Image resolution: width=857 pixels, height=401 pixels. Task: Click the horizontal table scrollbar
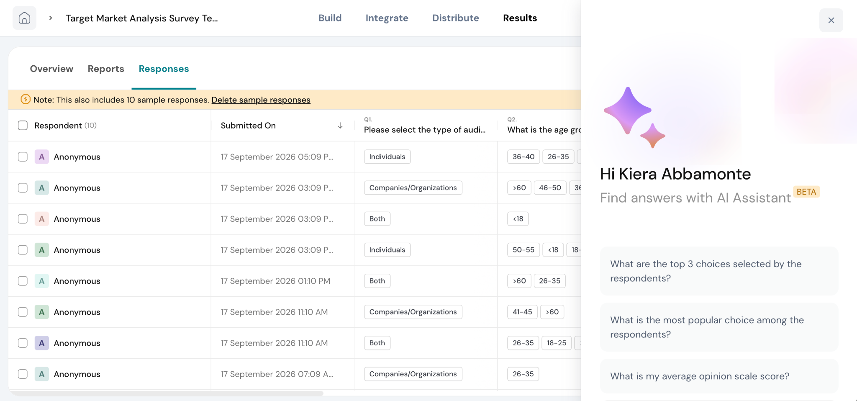tap(167, 393)
